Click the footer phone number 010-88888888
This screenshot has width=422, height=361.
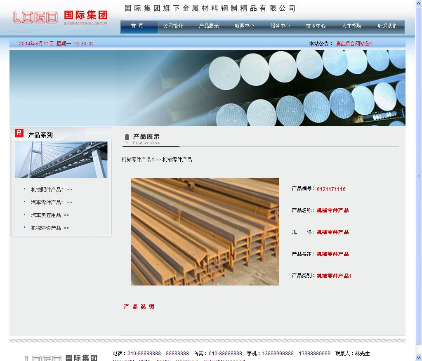144,354
